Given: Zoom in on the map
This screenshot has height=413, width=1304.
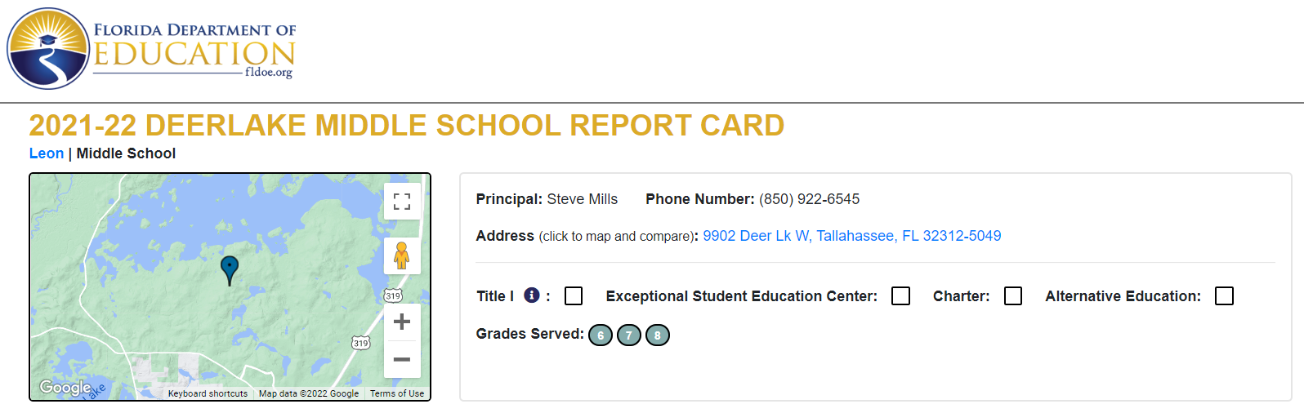Looking at the screenshot, I should (402, 322).
